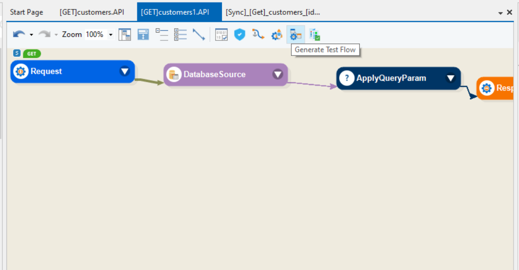Screen dimensions: 519x270
Task: Click the Generate Test Flow icon
Action: click(295, 35)
